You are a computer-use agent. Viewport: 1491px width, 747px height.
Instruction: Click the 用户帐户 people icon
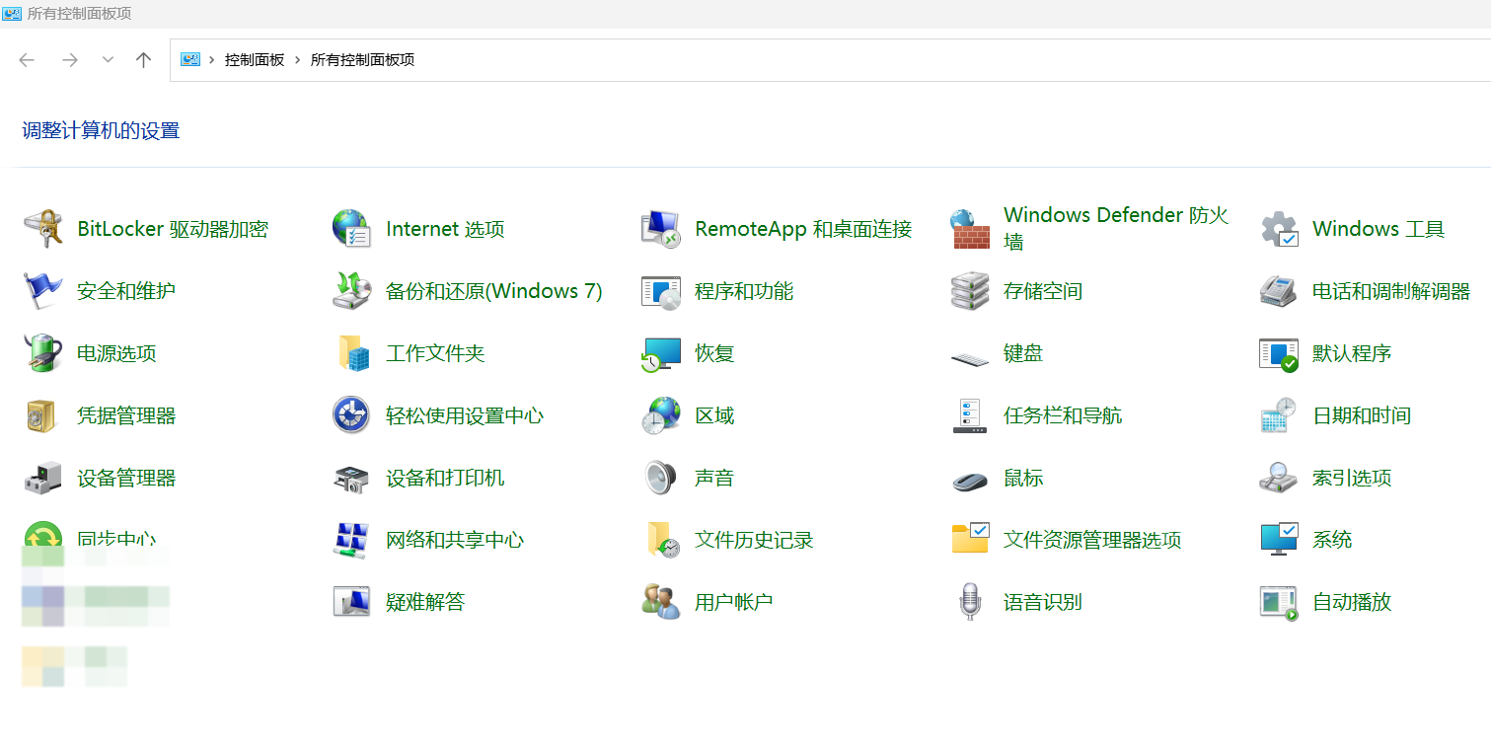pyautogui.click(x=660, y=602)
